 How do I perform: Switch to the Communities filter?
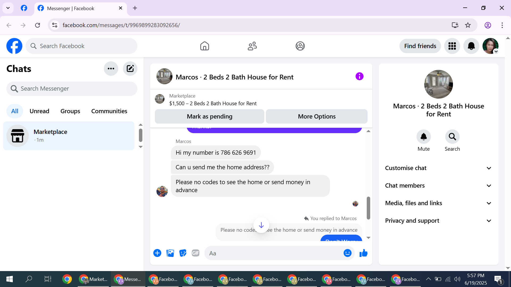click(x=109, y=111)
